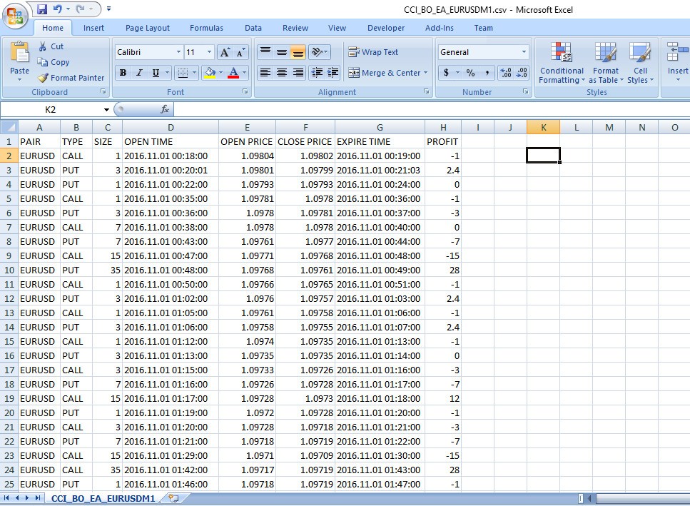Switch to the Insert tab
The height and width of the screenshot is (506, 690).
[93, 28]
